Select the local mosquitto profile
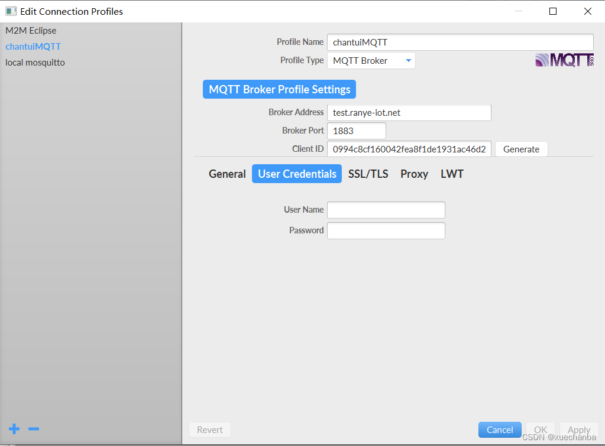This screenshot has width=605, height=446. point(35,62)
